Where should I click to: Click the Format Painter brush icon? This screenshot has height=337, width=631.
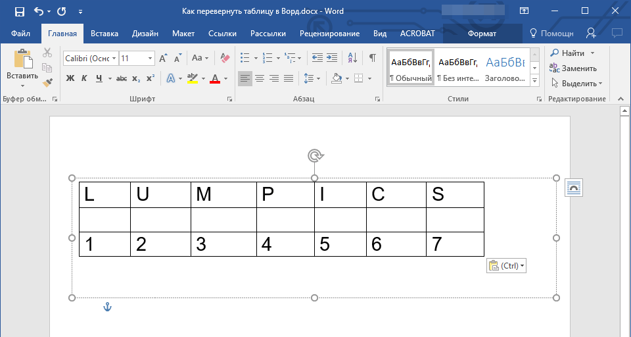(x=47, y=83)
